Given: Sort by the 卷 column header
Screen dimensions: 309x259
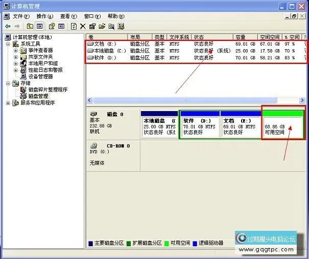Looking at the screenshot, I should [x=107, y=37].
